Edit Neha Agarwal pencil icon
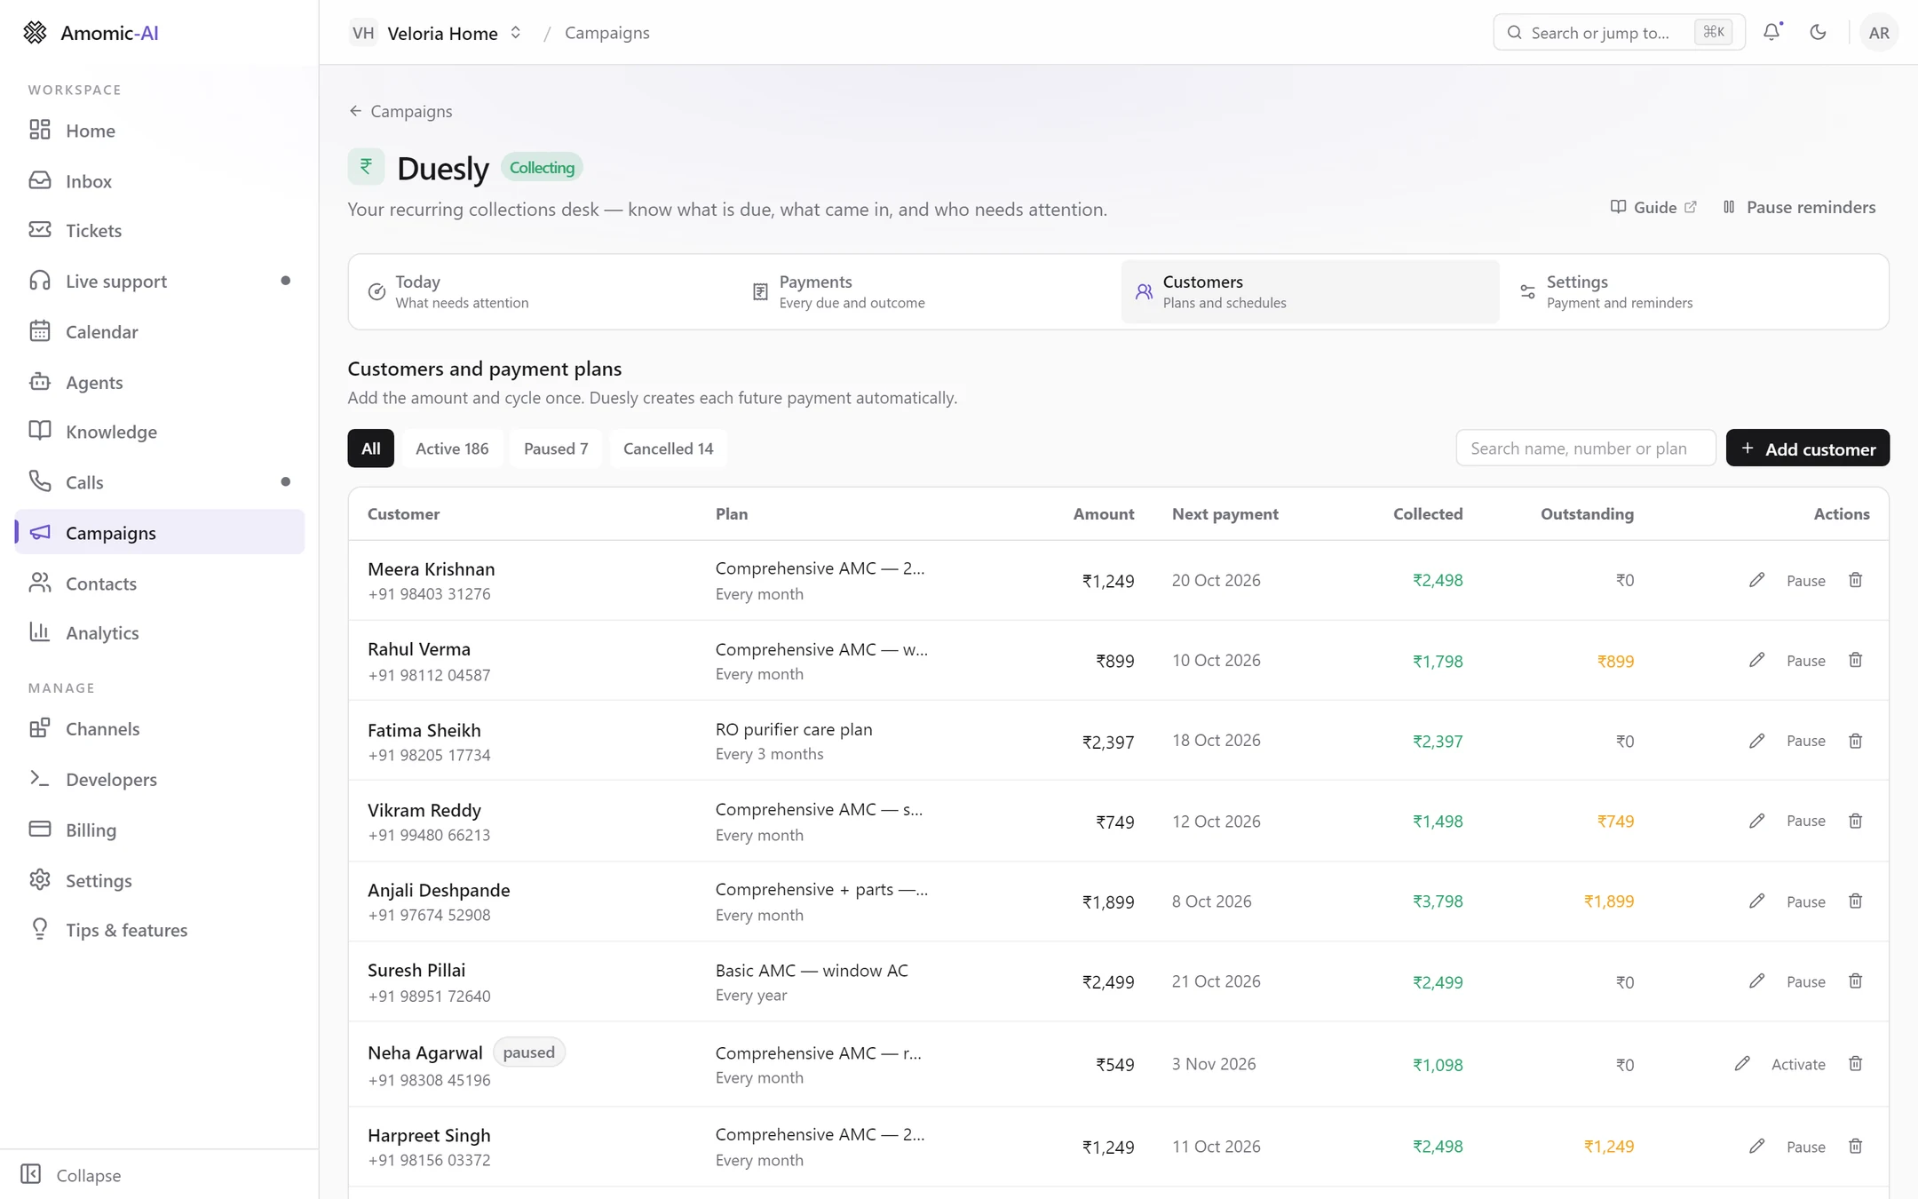Image resolution: width=1918 pixels, height=1199 pixels. click(1742, 1063)
